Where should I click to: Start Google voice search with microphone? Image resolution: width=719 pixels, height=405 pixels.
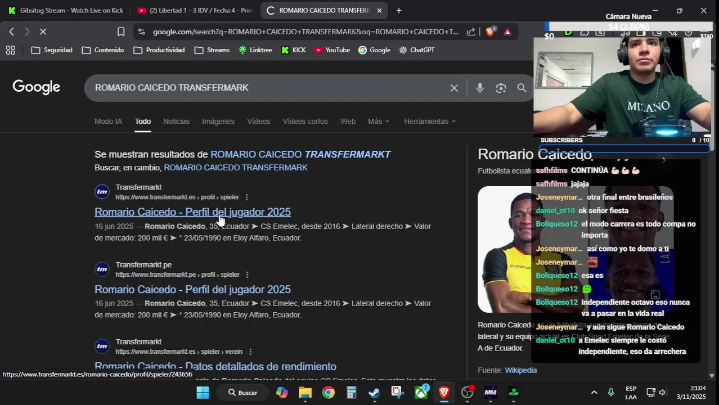pos(480,88)
